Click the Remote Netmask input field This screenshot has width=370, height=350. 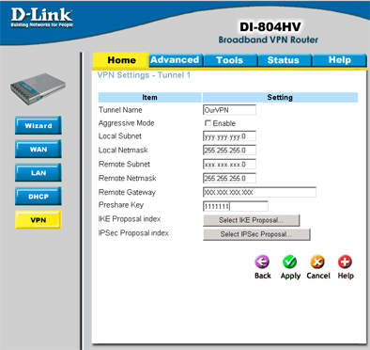tap(229, 179)
